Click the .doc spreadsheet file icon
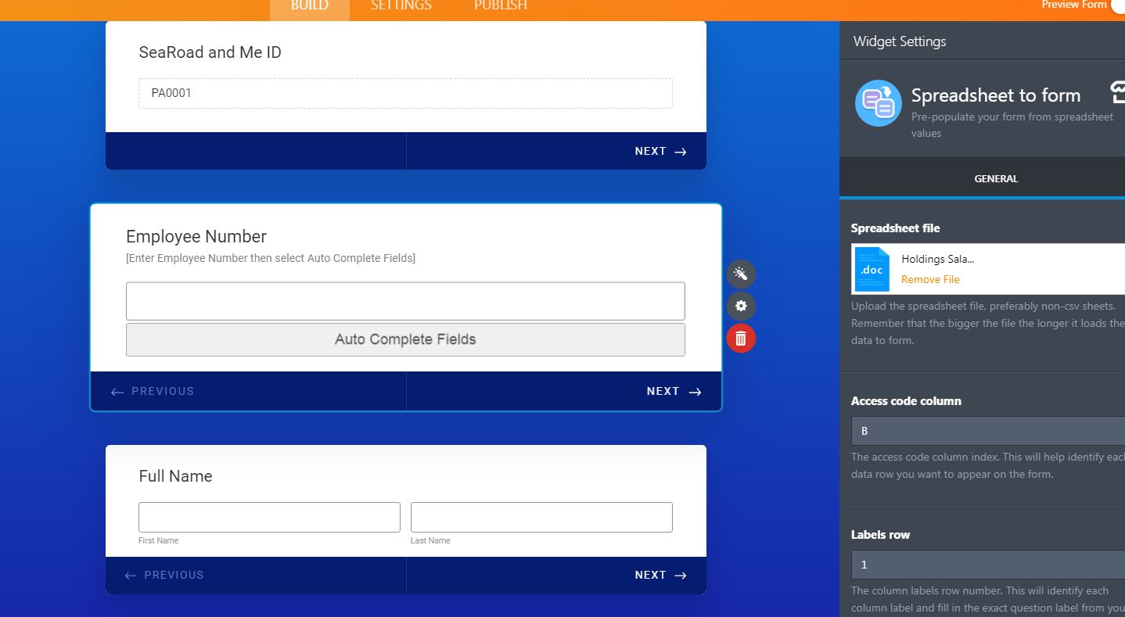The height and width of the screenshot is (617, 1125). tap(872, 269)
